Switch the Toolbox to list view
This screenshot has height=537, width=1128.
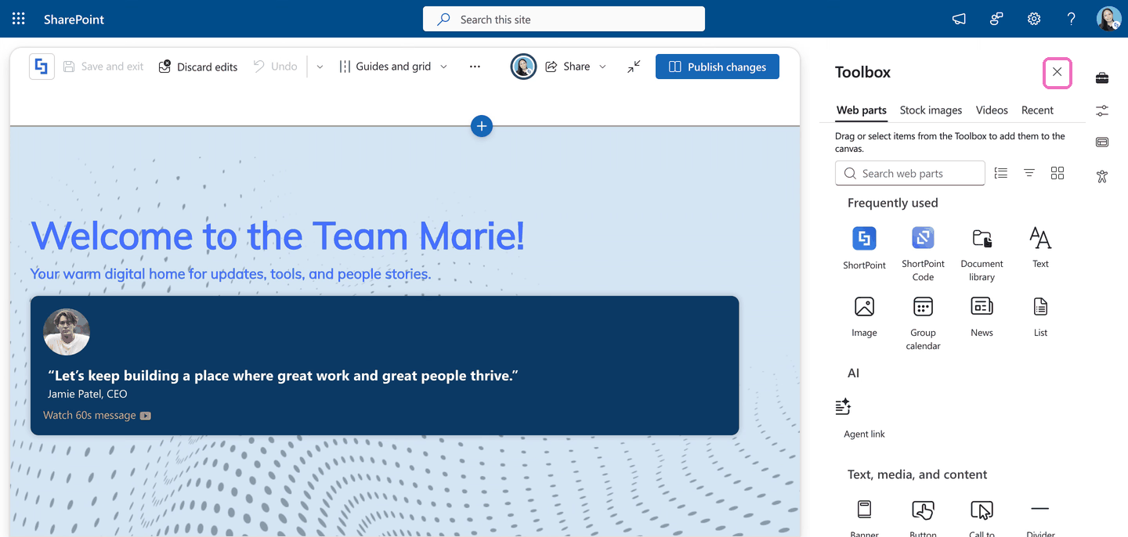pyautogui.click(x=1001, y=173)
